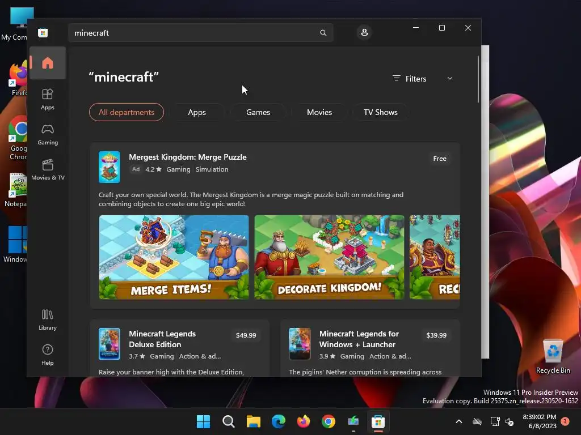Click the Merge Items screenshot thumbnail
The width and height of the screenshot is (581, 435).
[174, 257]
